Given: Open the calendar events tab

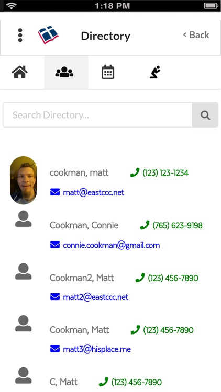Looking at the screenshot, I should click(108, 72).
